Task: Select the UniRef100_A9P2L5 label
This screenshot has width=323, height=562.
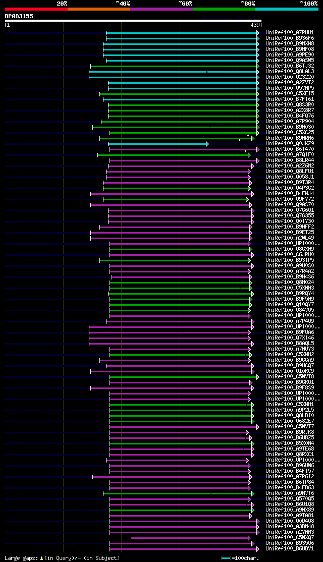Action: point(290,410)
